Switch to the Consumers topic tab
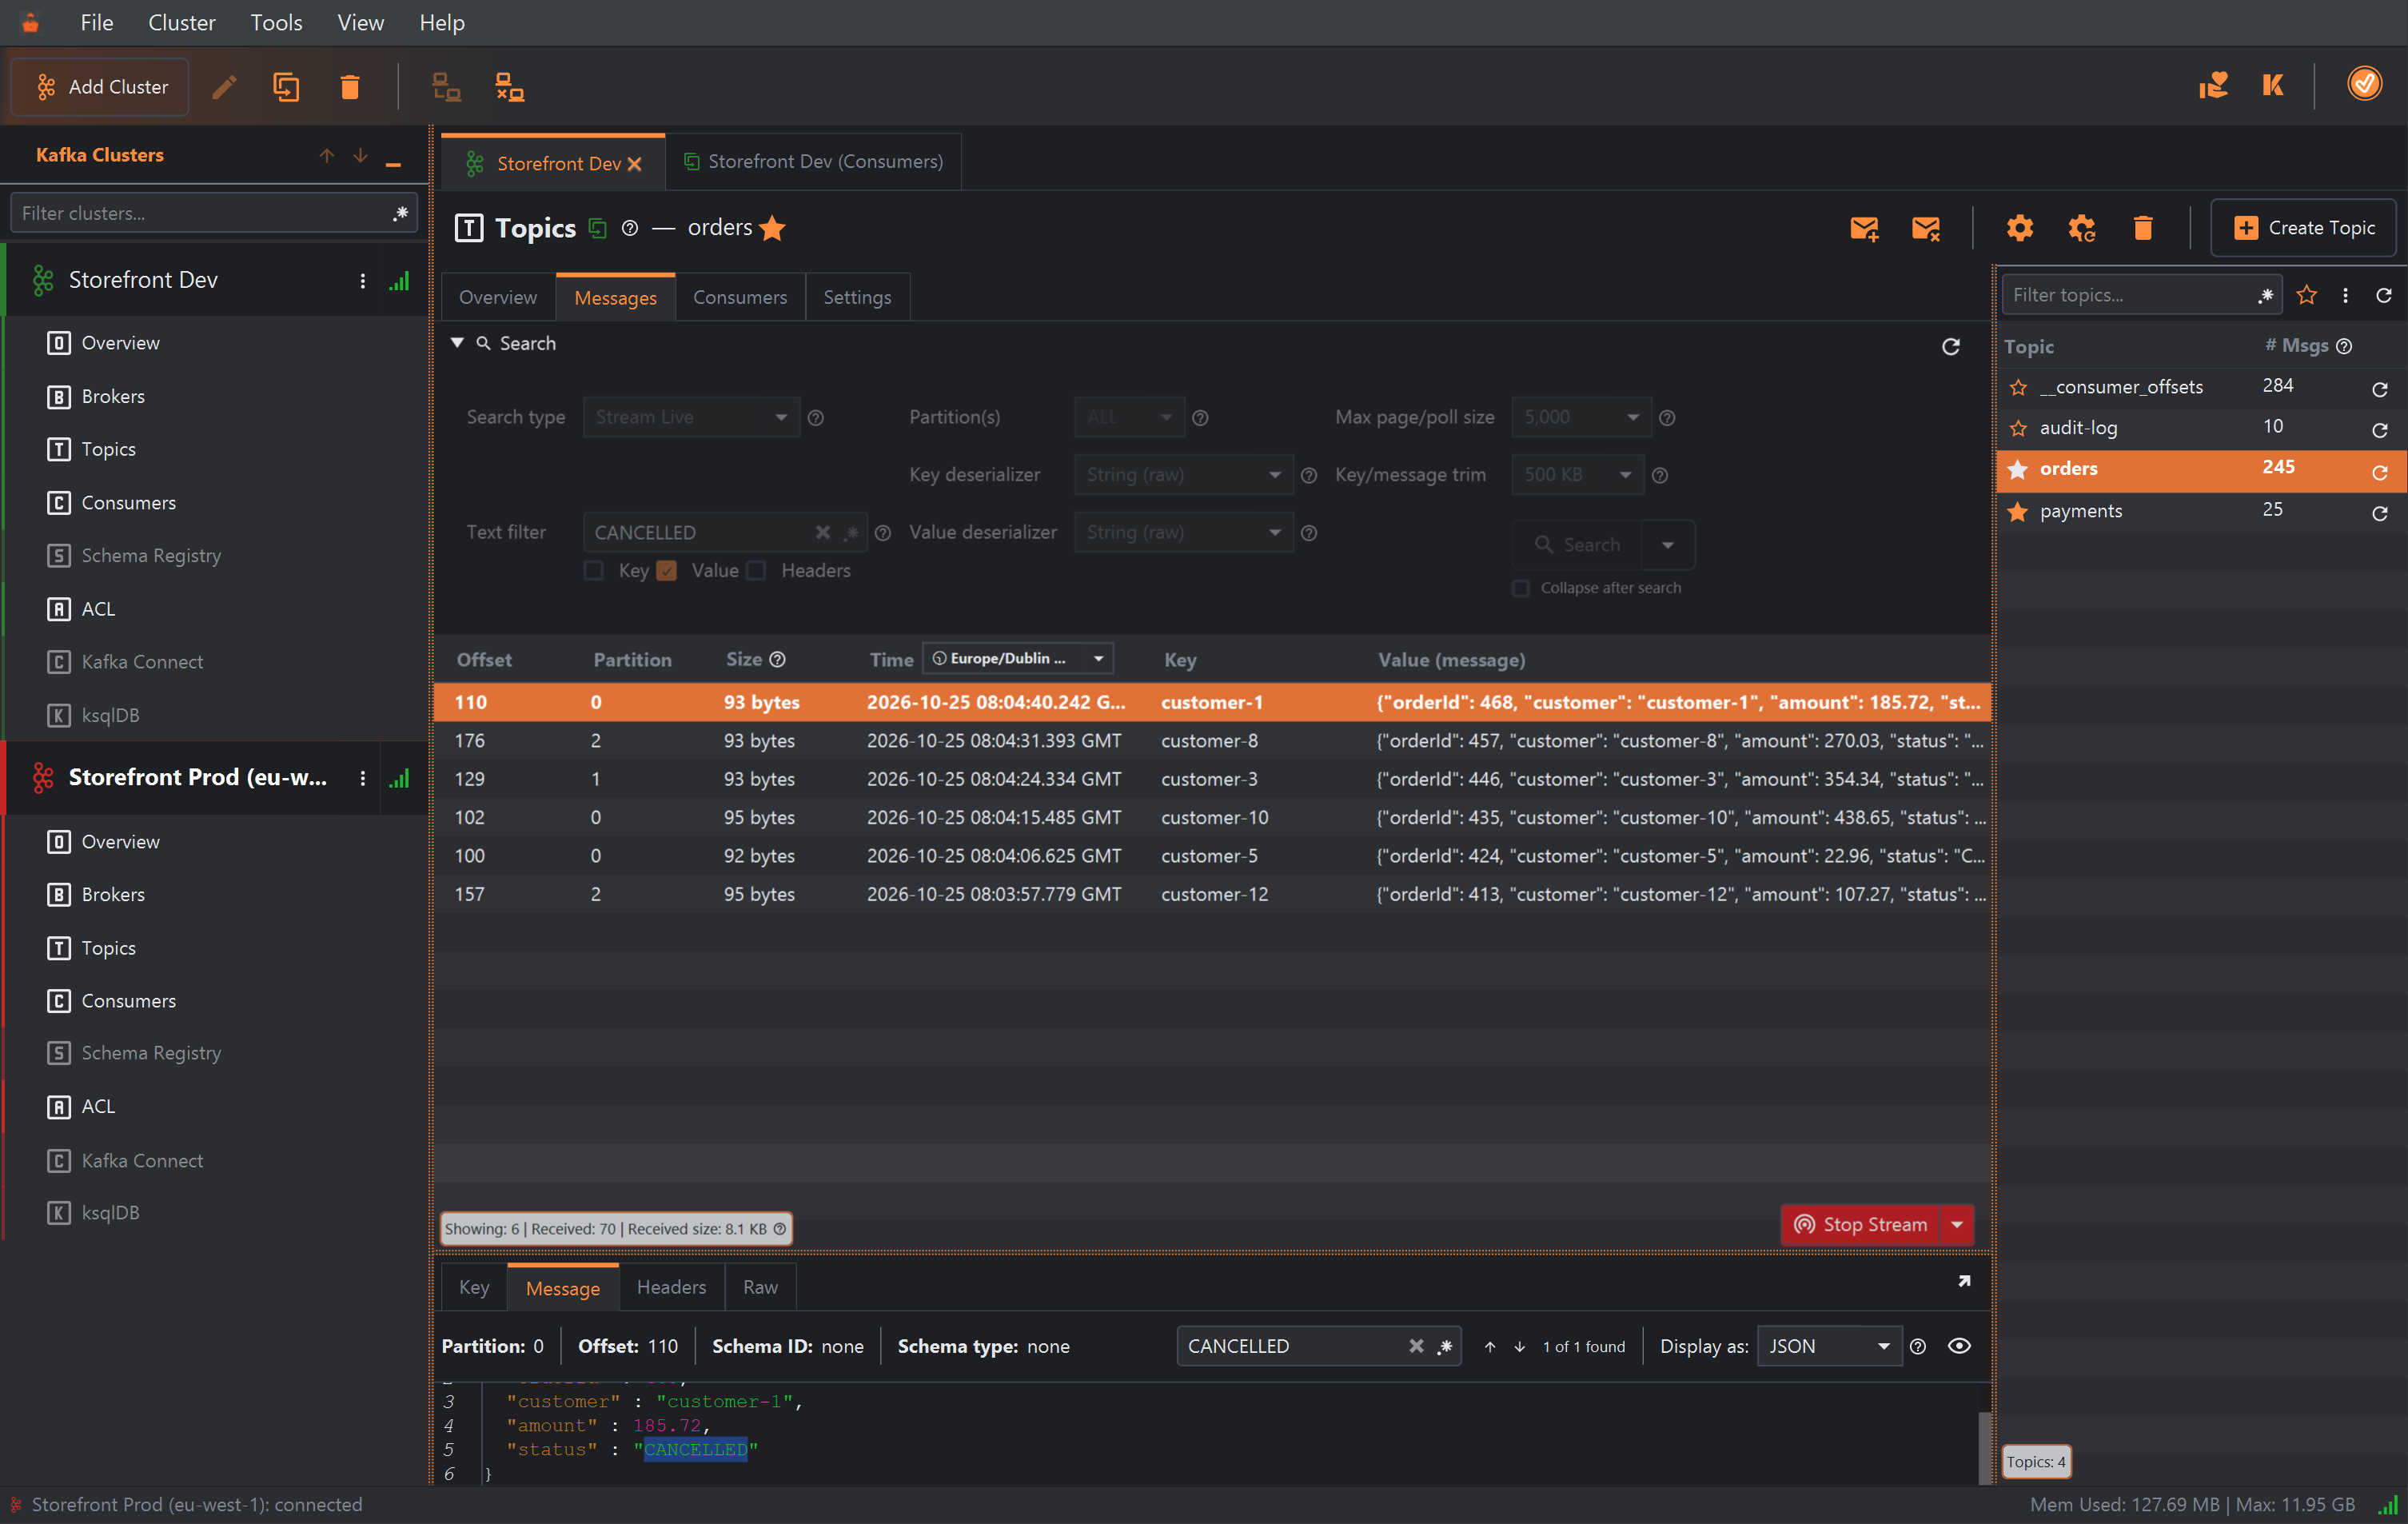The image size is (2408, 1524). (x=740, y=297)
